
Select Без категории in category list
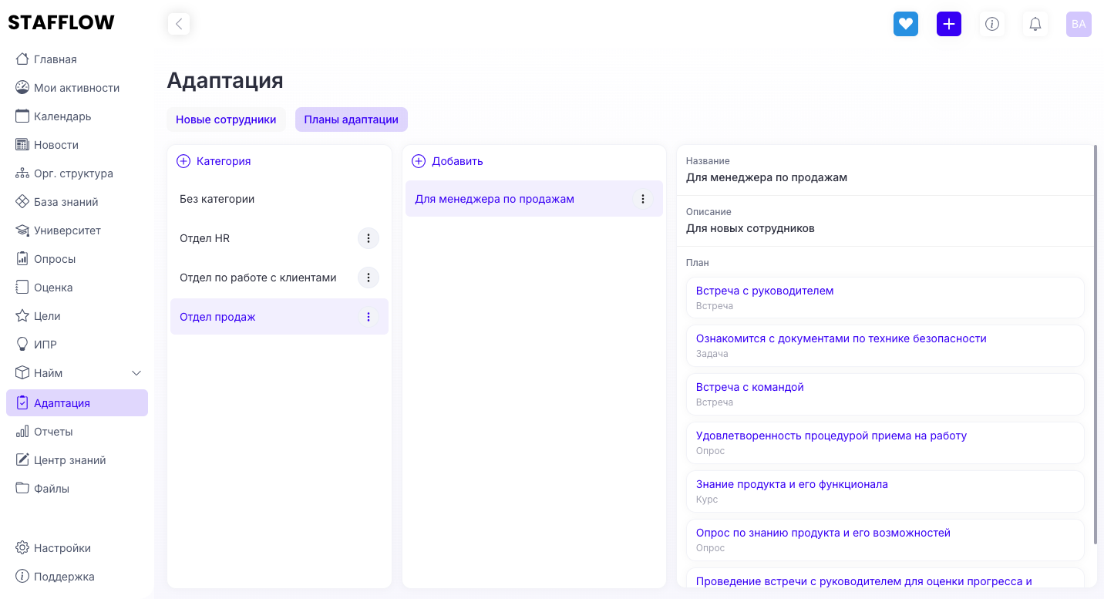(x=217, y=199)
